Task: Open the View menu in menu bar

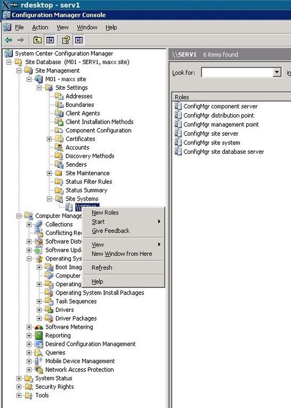Action: point(62,27)
